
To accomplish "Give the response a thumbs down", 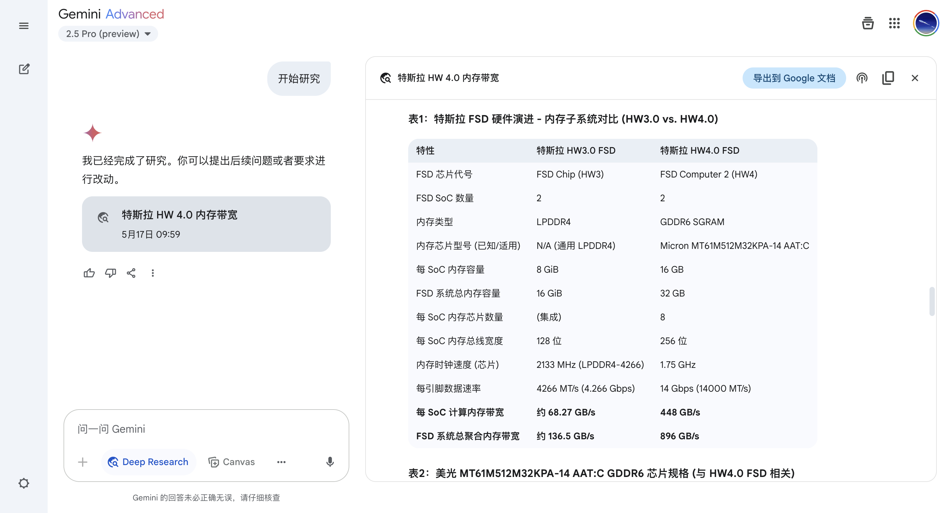I will 110,273.
